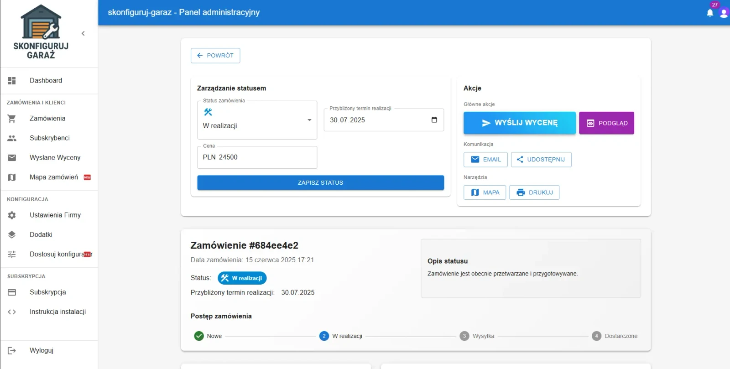Click the Przybliżony termin realizacji date field
This screenshot has width=730, height=369.
(384, 120)
